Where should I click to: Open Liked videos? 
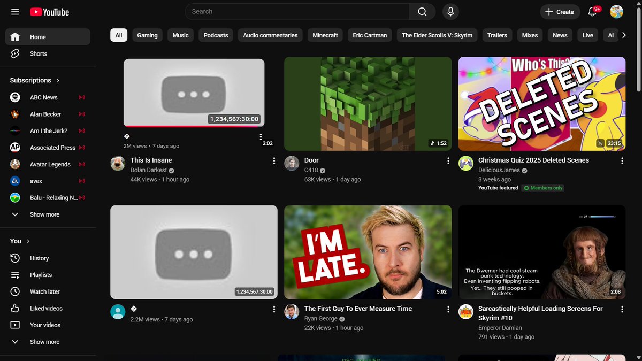[48, 308]
